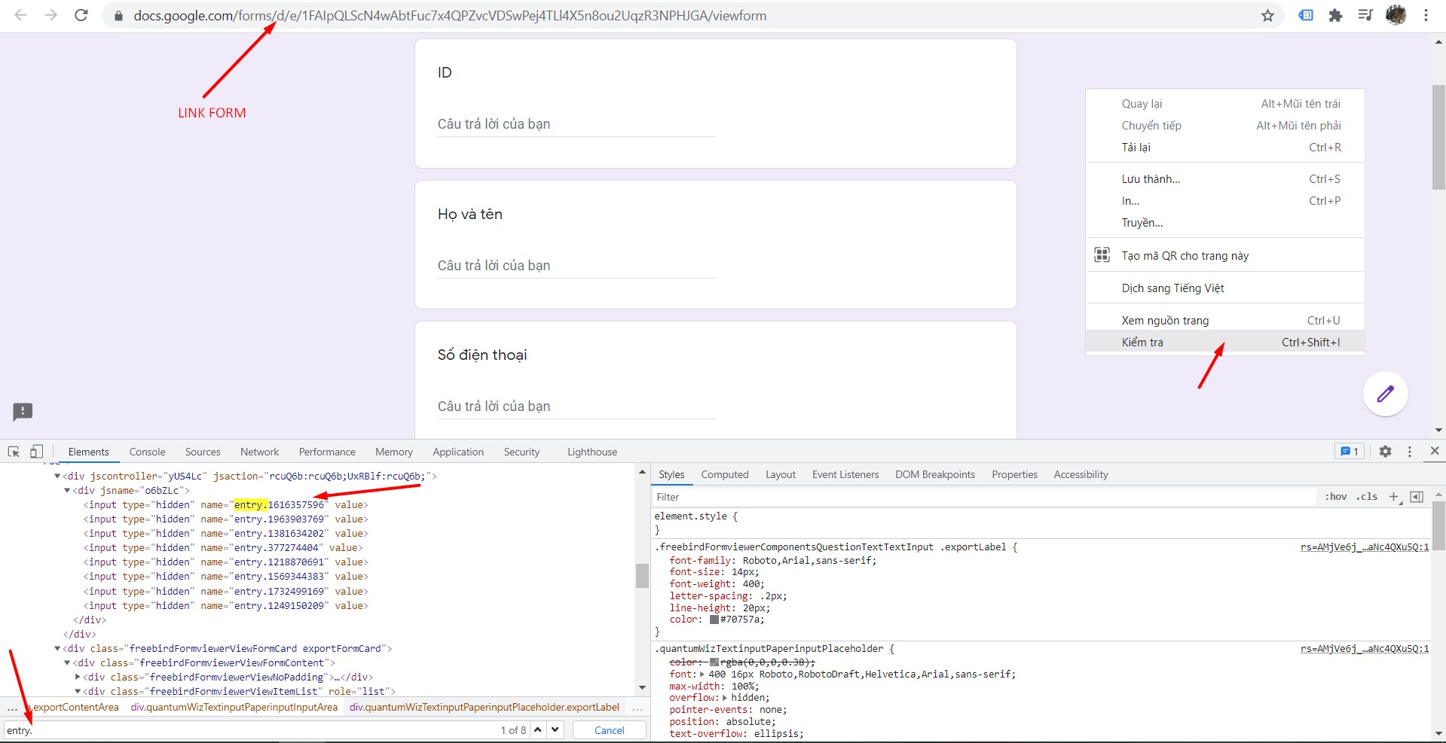Click the #70757a color swatch

tap(714, 620)
